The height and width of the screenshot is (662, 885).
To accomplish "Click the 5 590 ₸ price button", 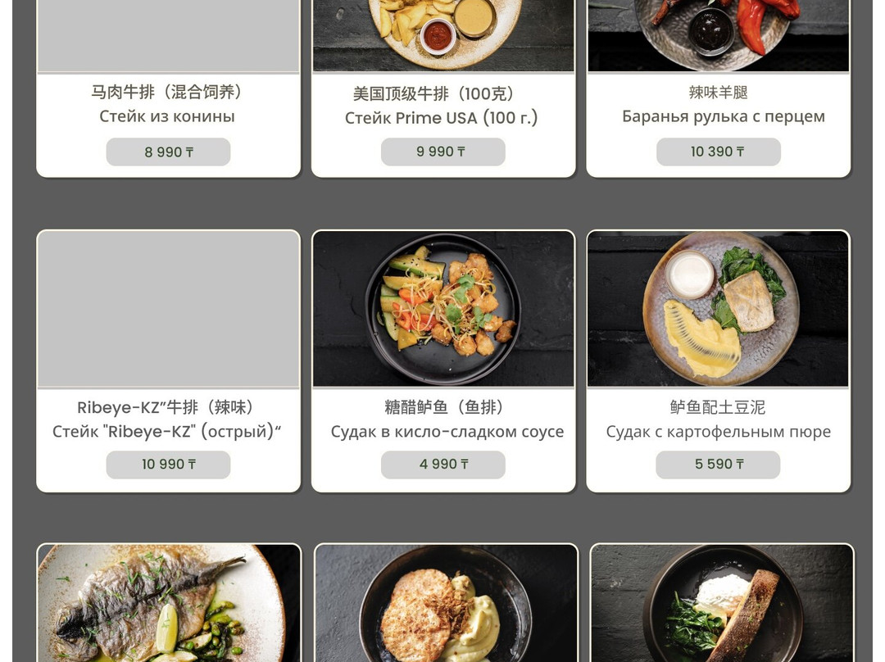I will tap(718, 465).
